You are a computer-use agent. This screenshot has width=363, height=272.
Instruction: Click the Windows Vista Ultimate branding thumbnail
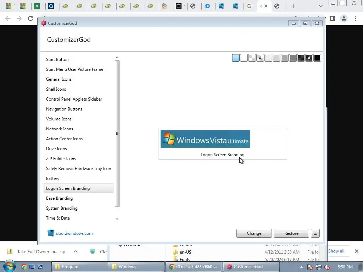click(205, 139)
